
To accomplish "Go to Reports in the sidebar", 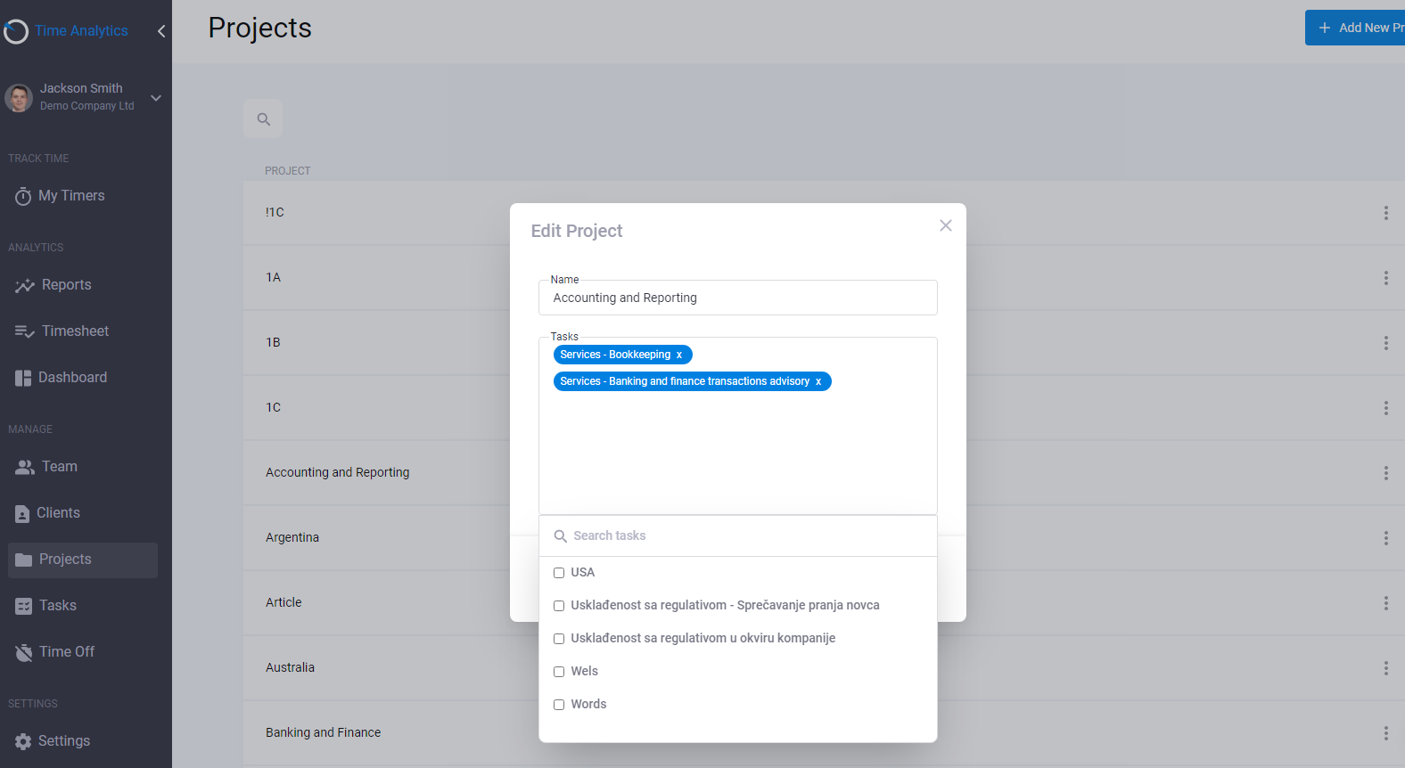I will click(82, 285).
